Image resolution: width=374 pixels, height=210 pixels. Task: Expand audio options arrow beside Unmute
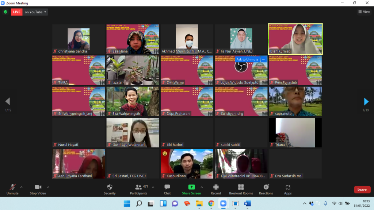click(x=21, y=187)
